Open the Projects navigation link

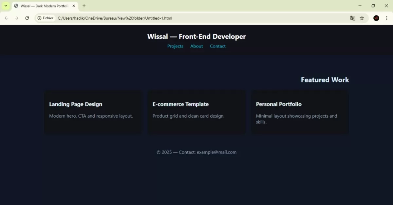click(x=175, y=46)
